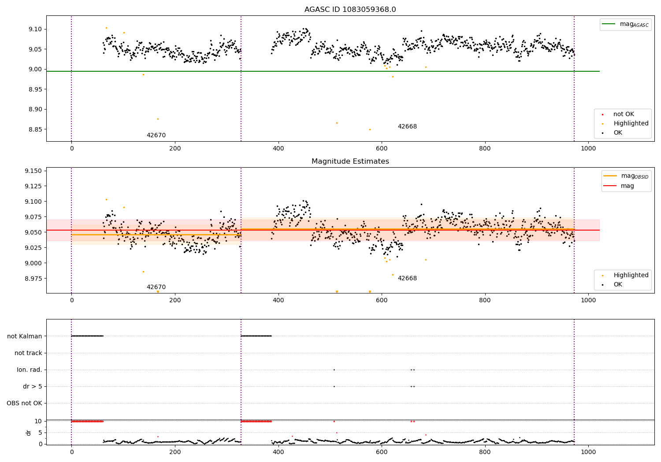Click the '8.95' y-axis tick on top plot
Viewport: 661px width, 462px height.
pos(35,89)
